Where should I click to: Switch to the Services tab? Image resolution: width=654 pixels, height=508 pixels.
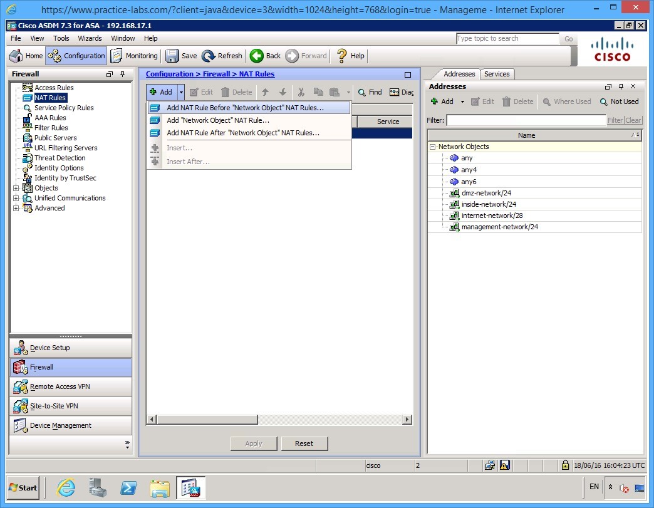497,74
